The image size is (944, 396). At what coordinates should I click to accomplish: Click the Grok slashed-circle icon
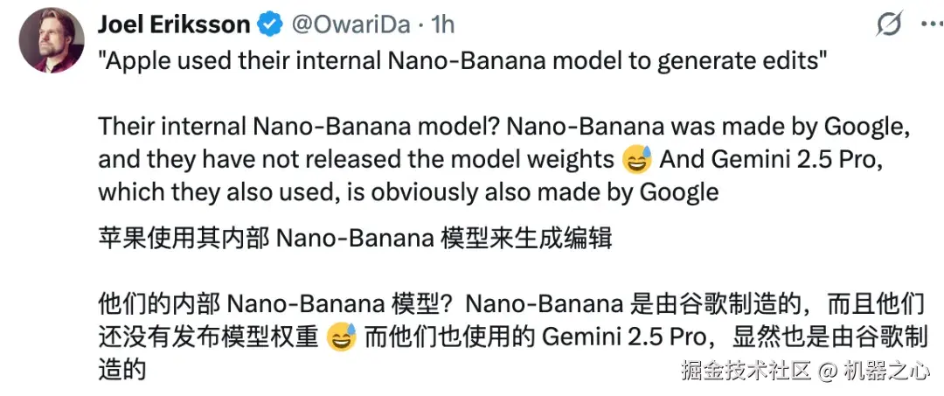pos(887,26)
